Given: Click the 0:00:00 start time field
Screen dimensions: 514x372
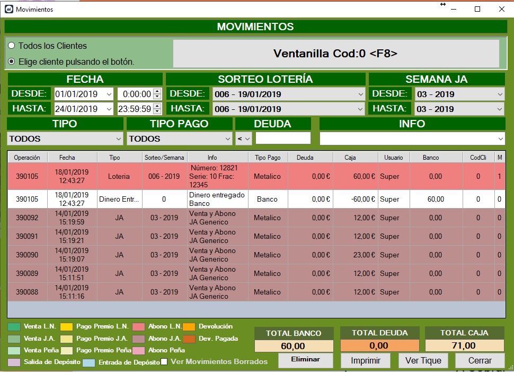Looking at the screenshot, I should point(136,94).
